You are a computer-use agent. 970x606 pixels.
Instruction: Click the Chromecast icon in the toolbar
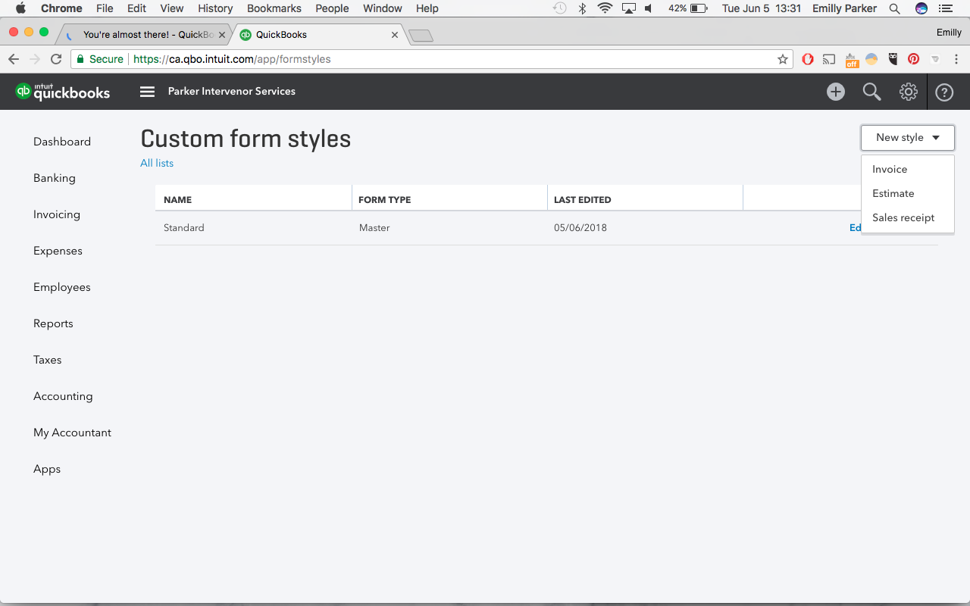(x=828, y=58)
